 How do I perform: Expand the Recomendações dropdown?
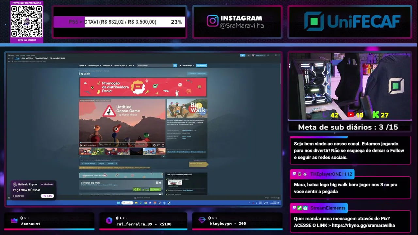tap(95, 65)
